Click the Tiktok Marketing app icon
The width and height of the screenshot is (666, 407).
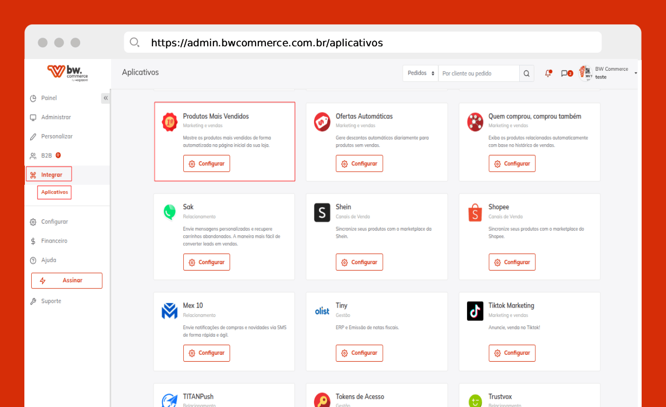pyautogui.click(x=475, y=311)
